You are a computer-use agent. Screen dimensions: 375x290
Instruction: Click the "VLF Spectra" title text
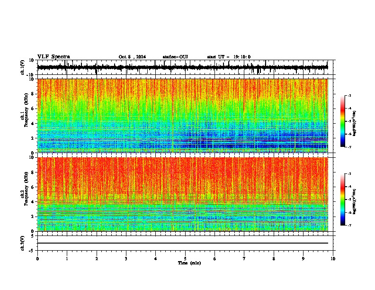point(54,57)
